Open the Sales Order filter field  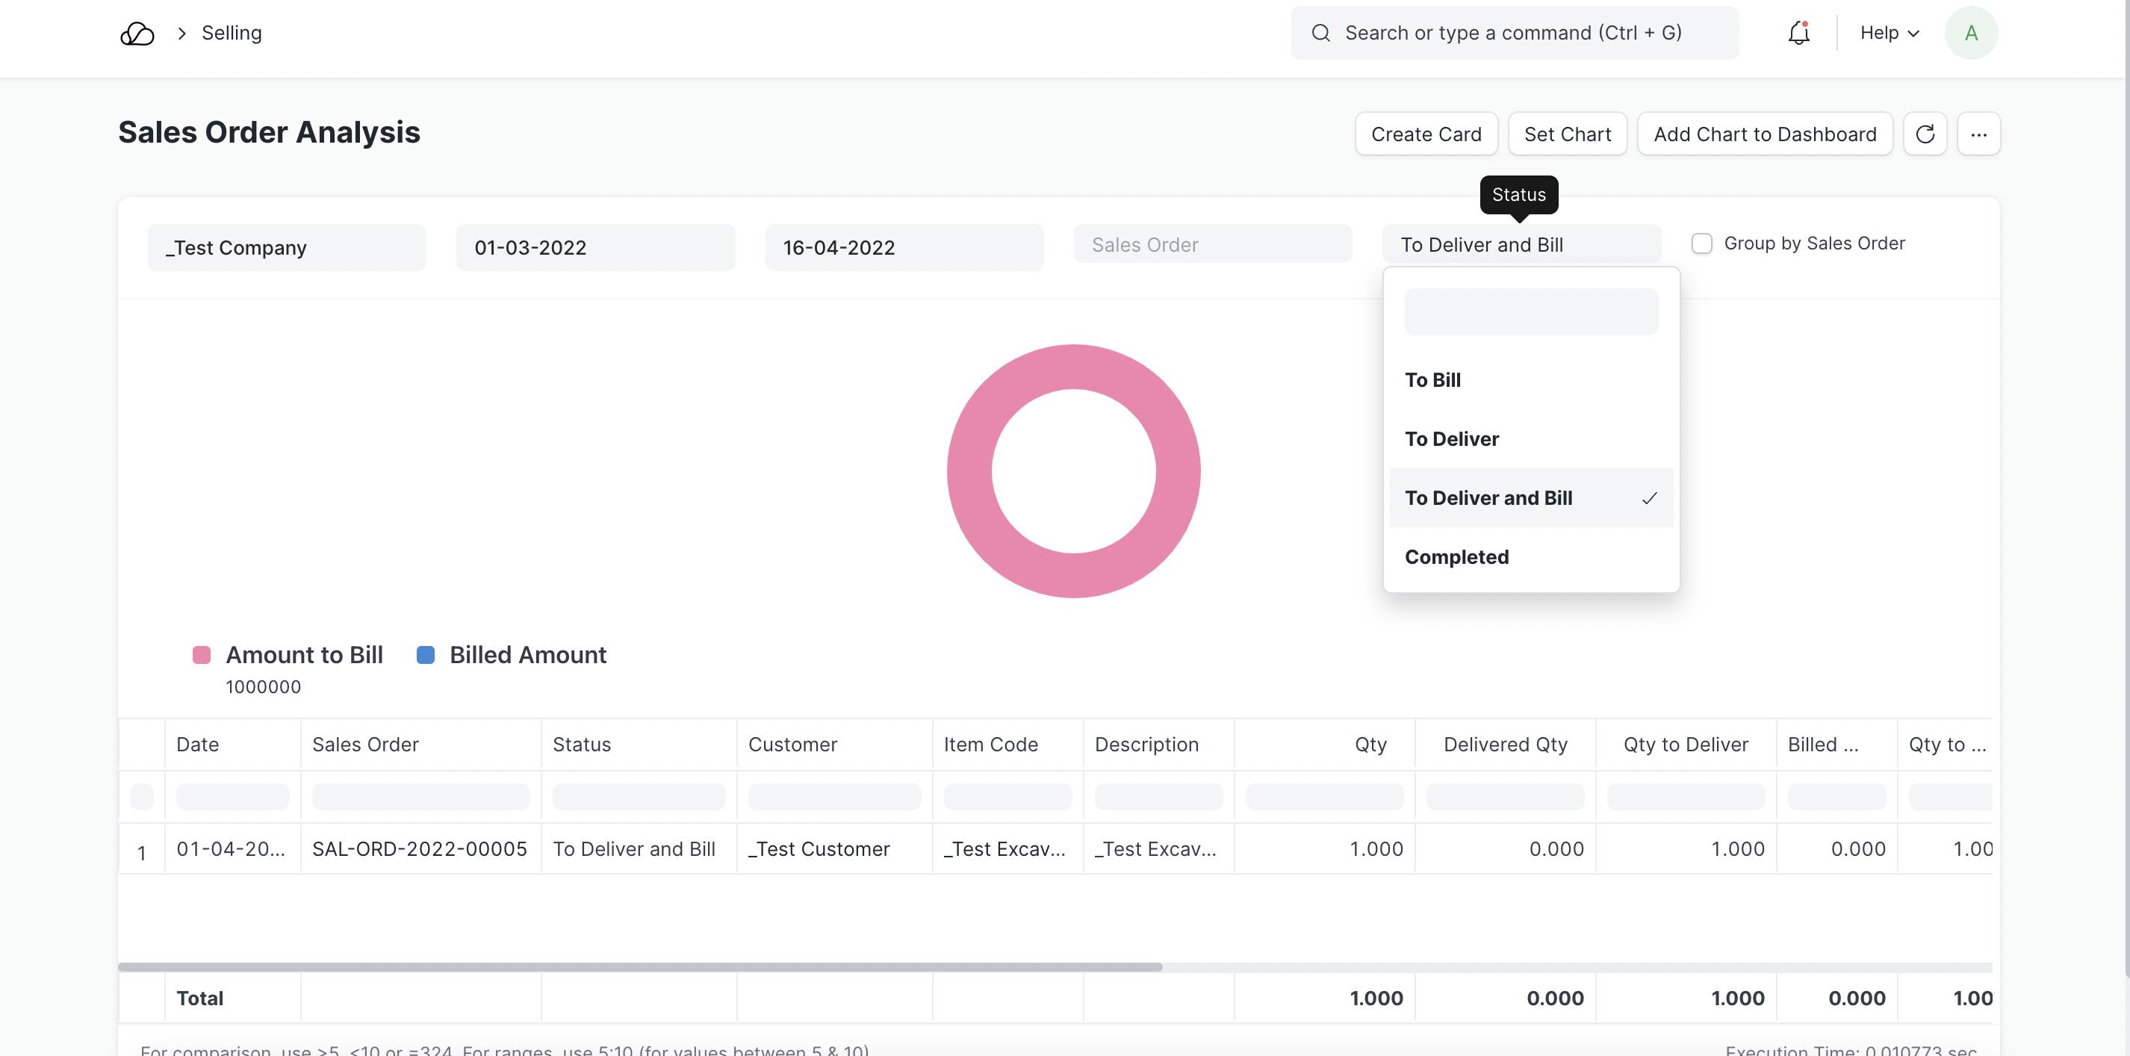click(1212, 245)
